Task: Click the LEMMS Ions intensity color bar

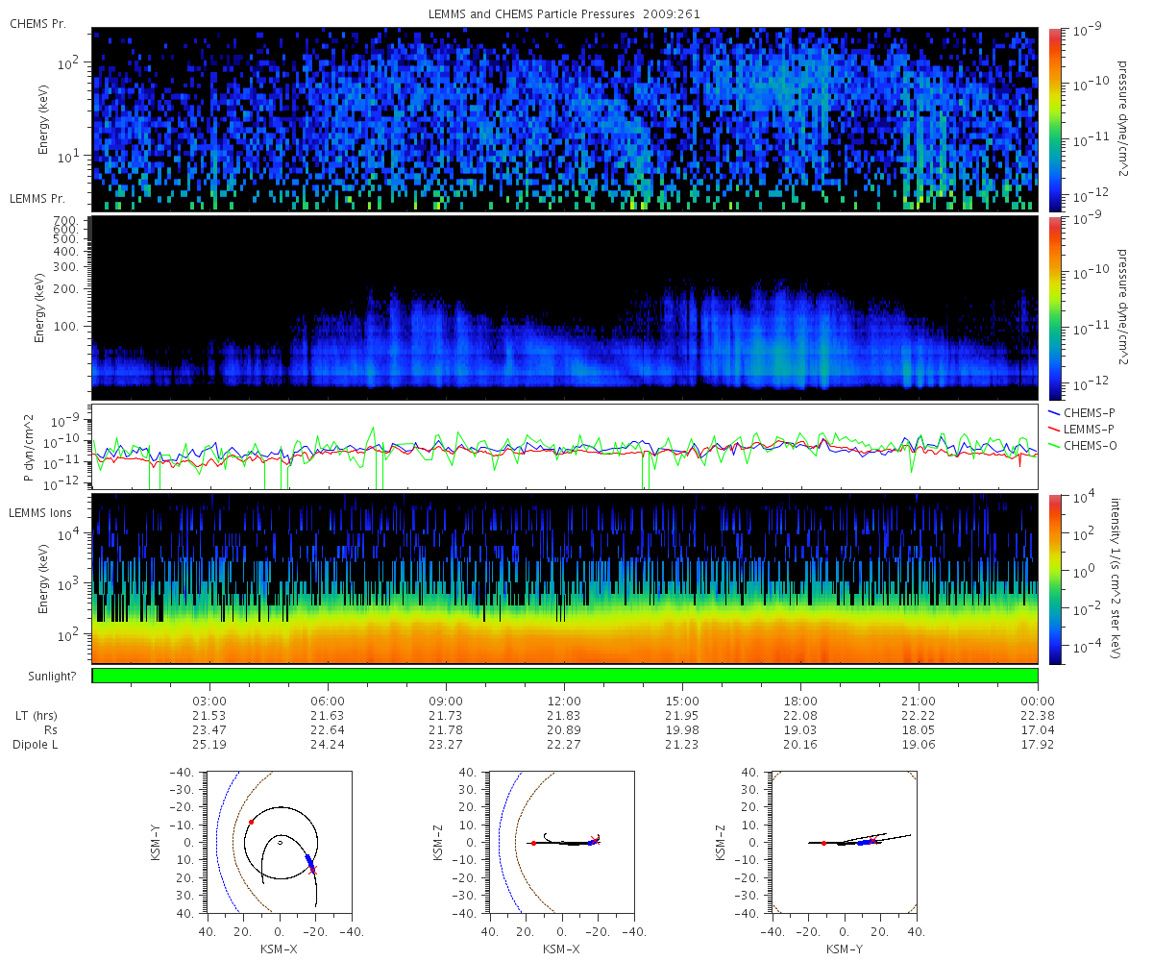Action: pyautogui.click(x=1054, y=579)
